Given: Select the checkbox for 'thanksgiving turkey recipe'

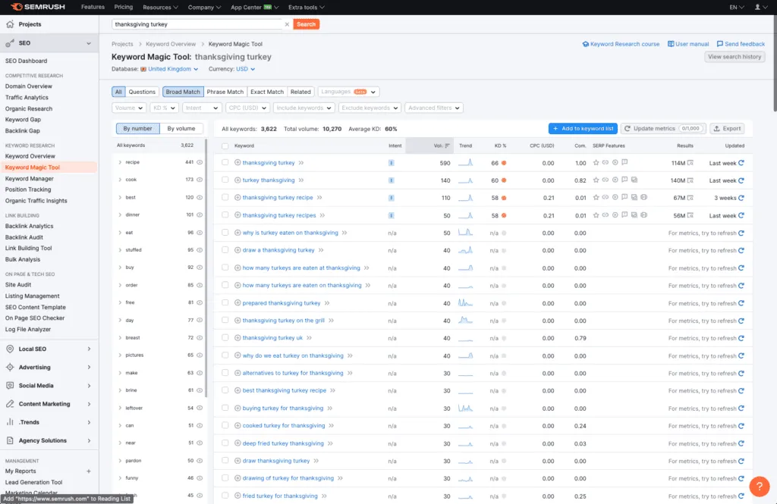Looking at the screenshot, I should (x=225, y=196).
